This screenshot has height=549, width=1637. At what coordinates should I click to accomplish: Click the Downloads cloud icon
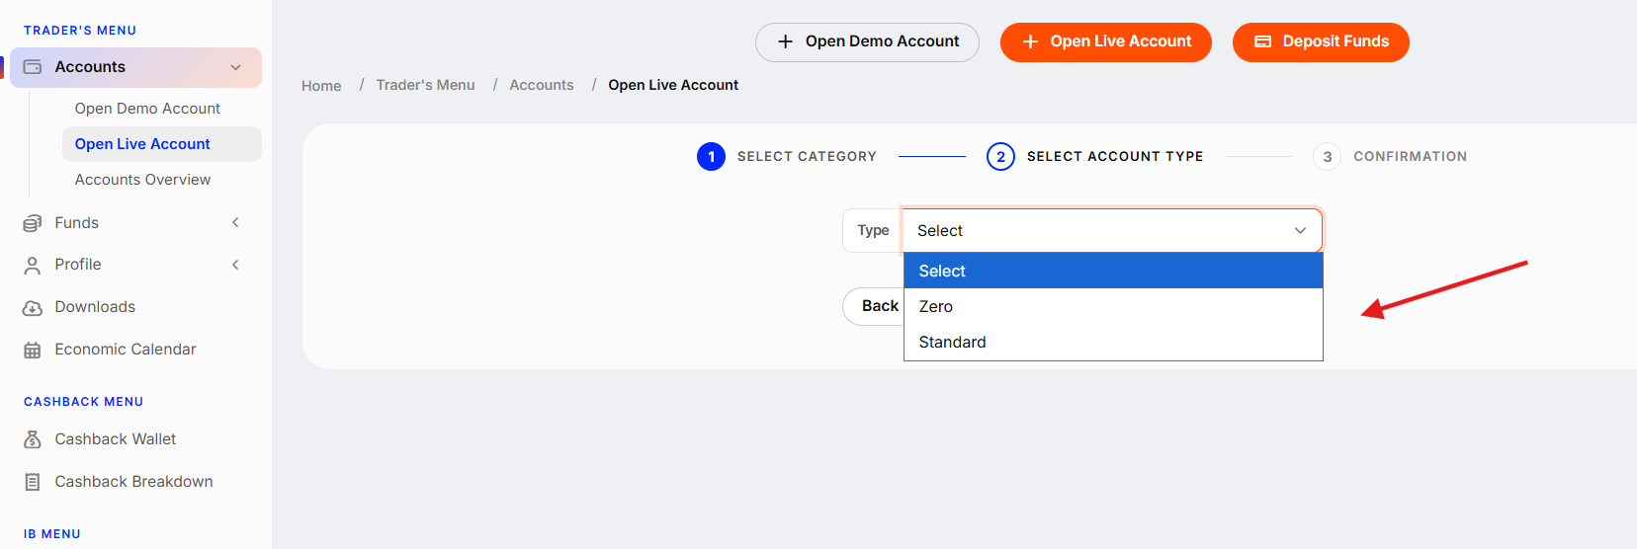tap(33, 307)
